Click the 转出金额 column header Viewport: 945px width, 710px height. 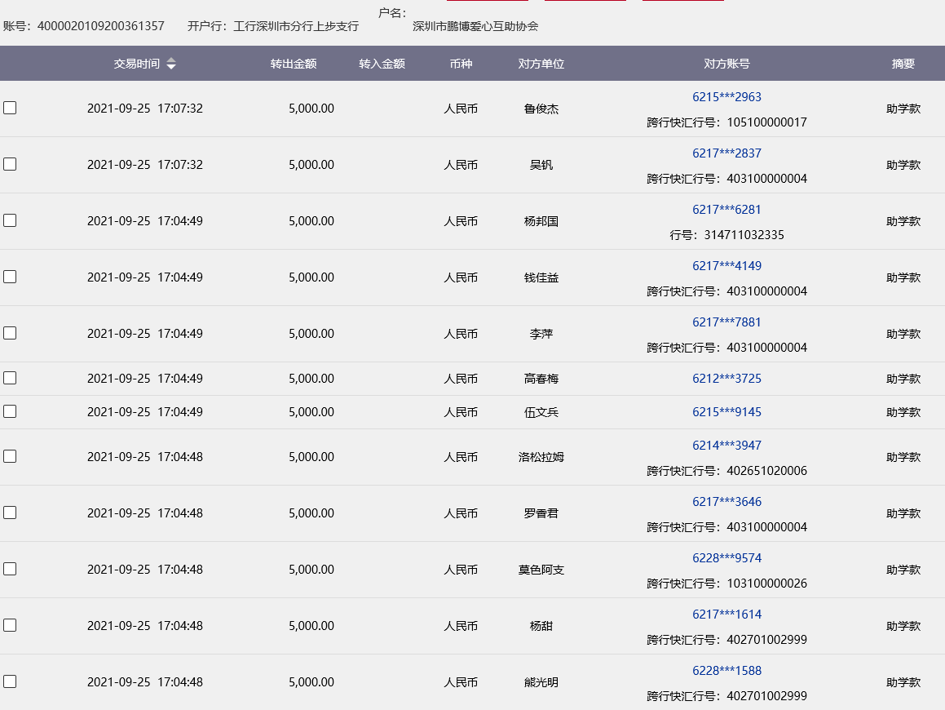pyautogui.click(x=294, y=64)
